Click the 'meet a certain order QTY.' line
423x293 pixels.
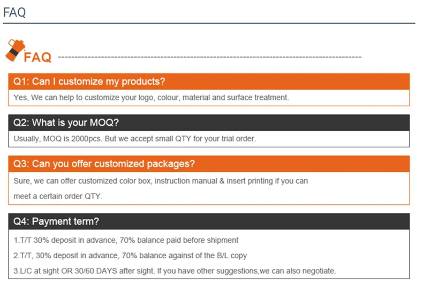point(58,196)
